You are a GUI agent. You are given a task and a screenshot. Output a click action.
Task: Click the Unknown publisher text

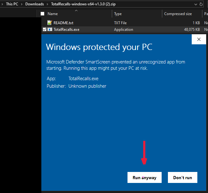pyautogui.click(x=87, y=86)
